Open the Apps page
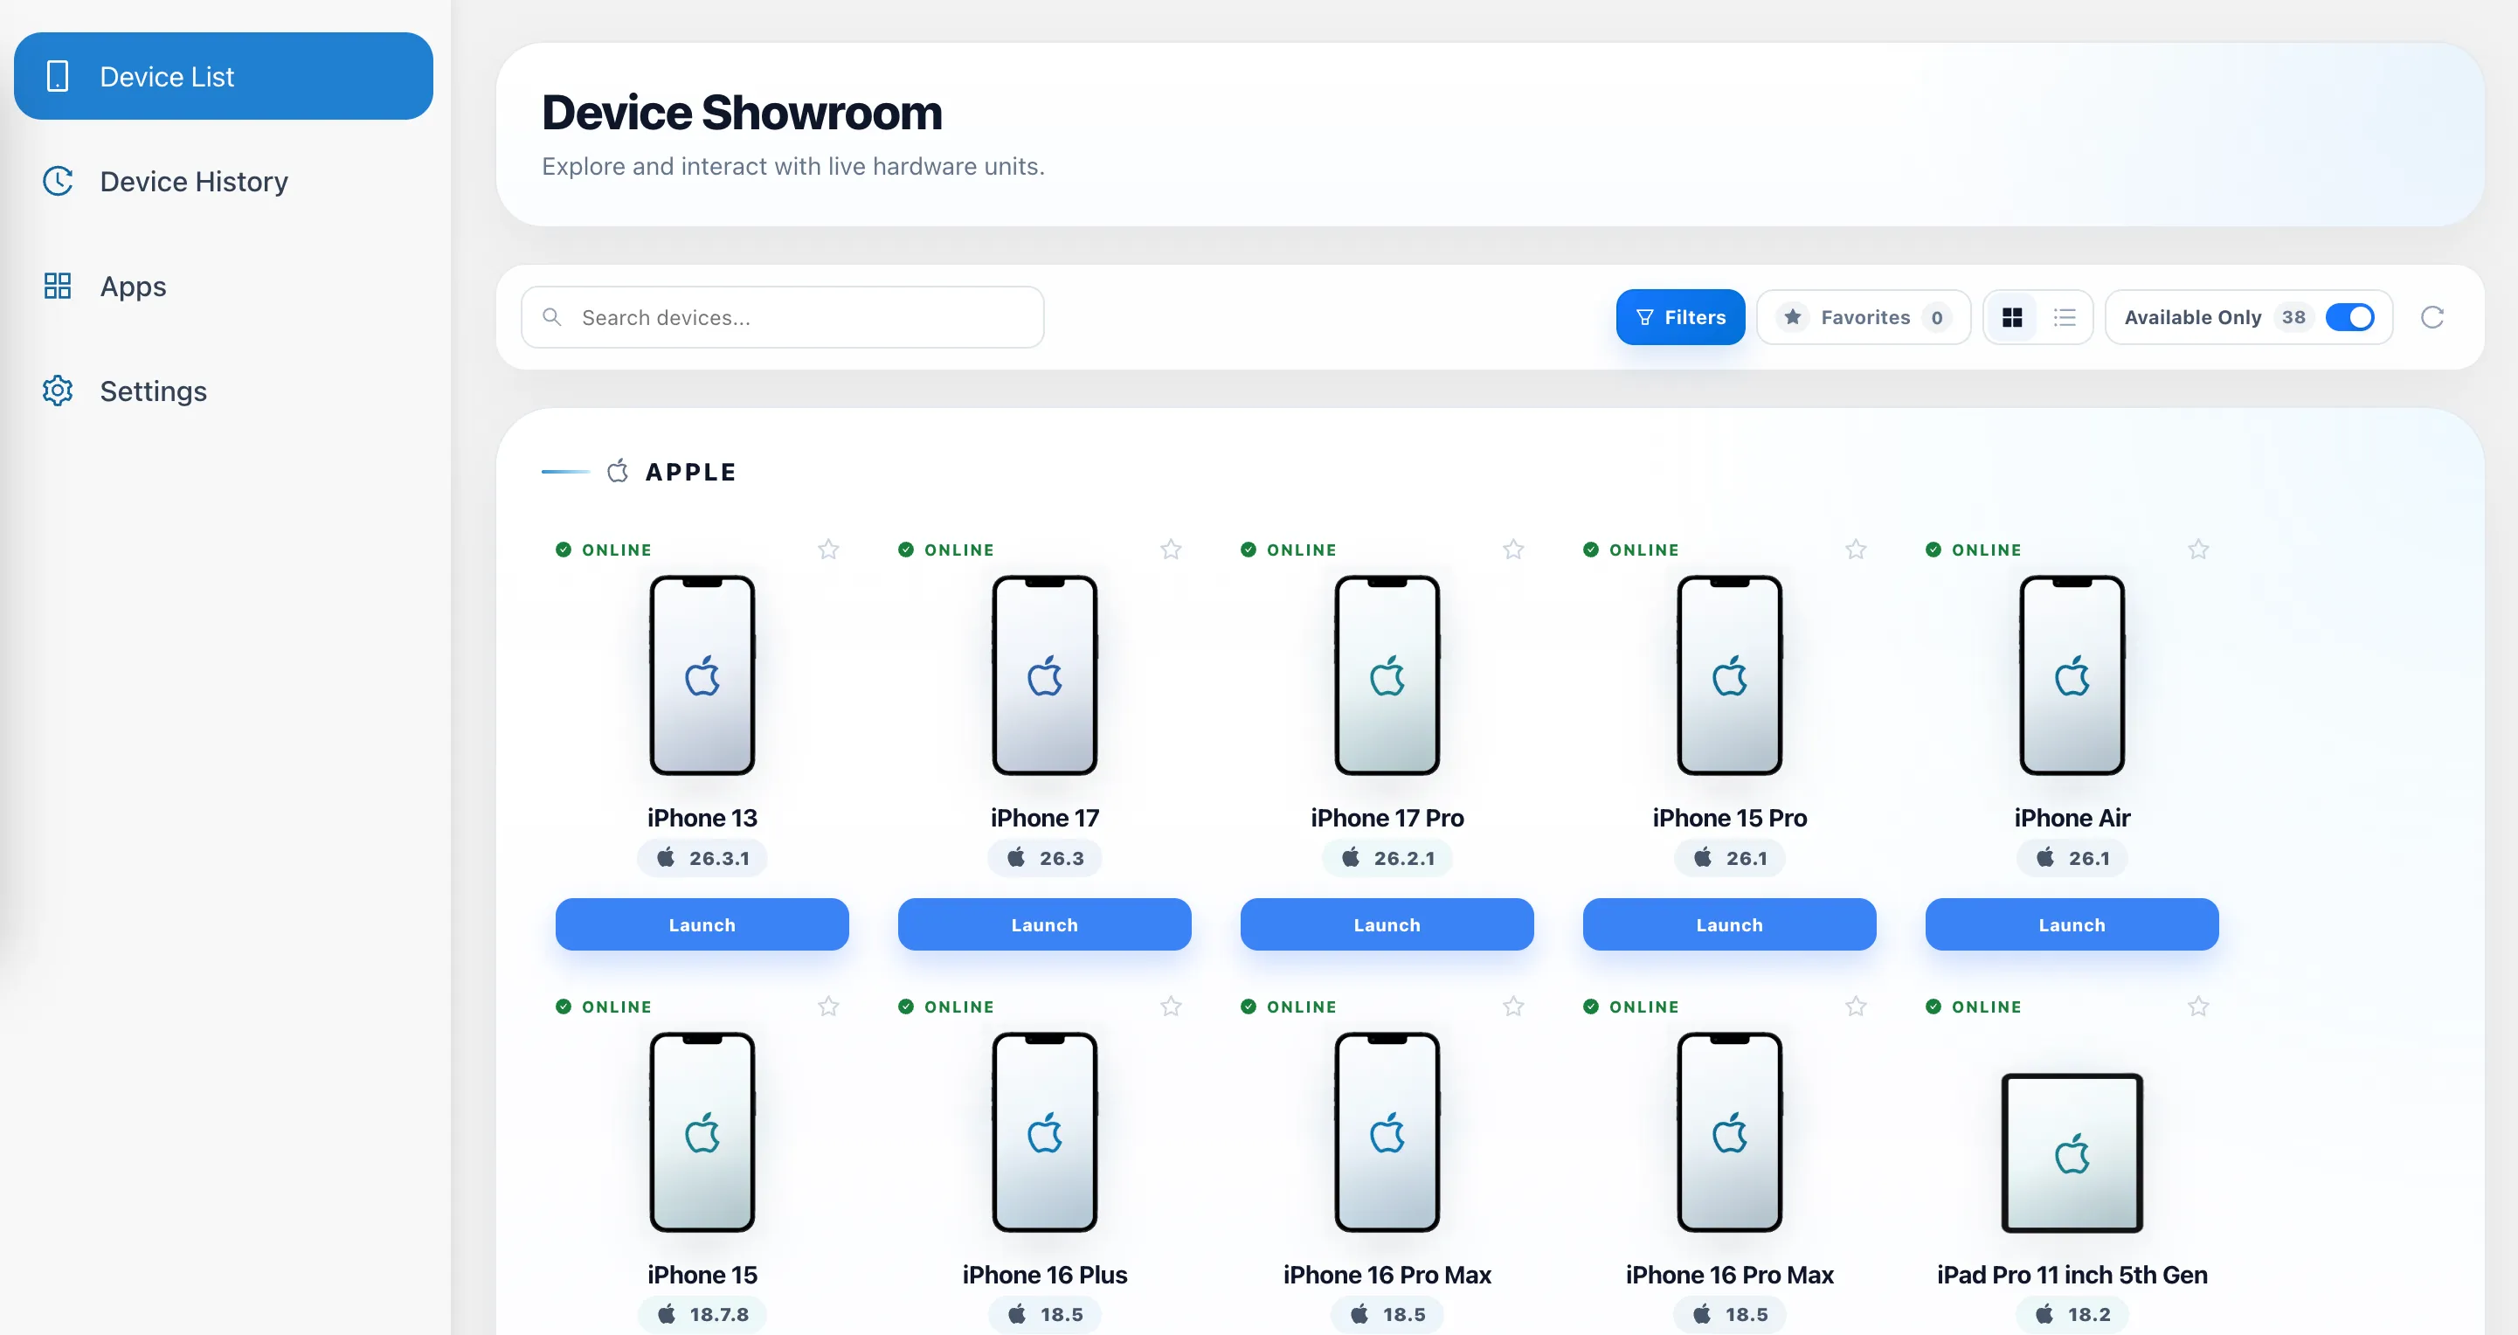The width and height of the screenshot is (2518, 1335). 223,286
